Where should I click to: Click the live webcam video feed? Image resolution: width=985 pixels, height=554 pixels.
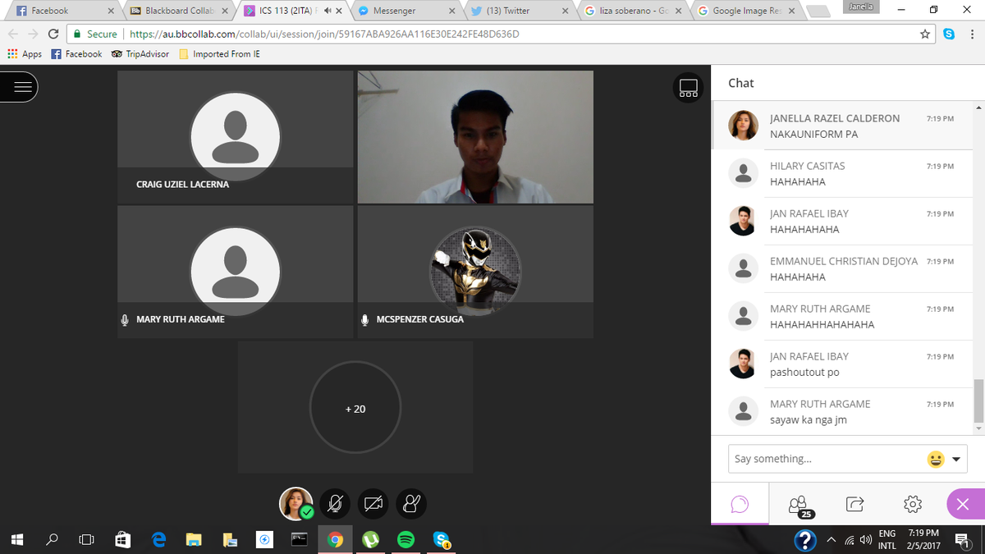point(475,137)
